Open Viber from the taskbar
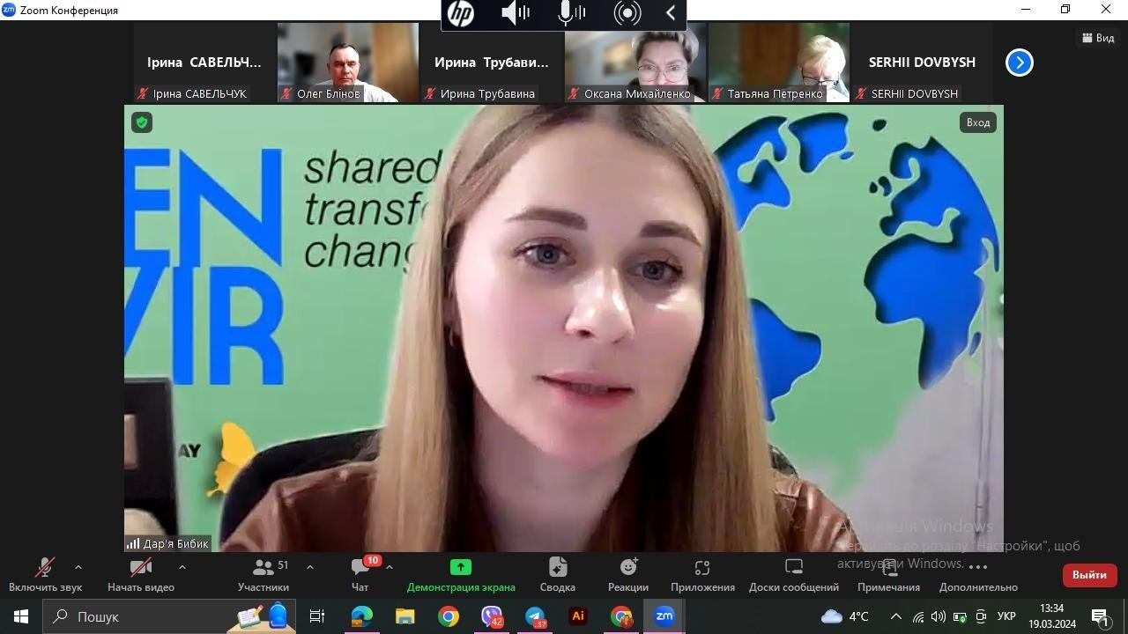The width and height of the screenshot is (1128, 634). 492,616
